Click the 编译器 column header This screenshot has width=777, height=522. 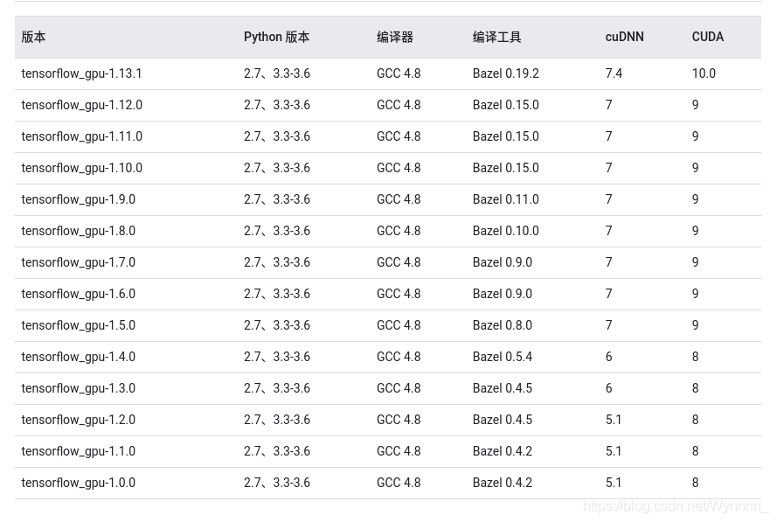click(x=394, y=37)
